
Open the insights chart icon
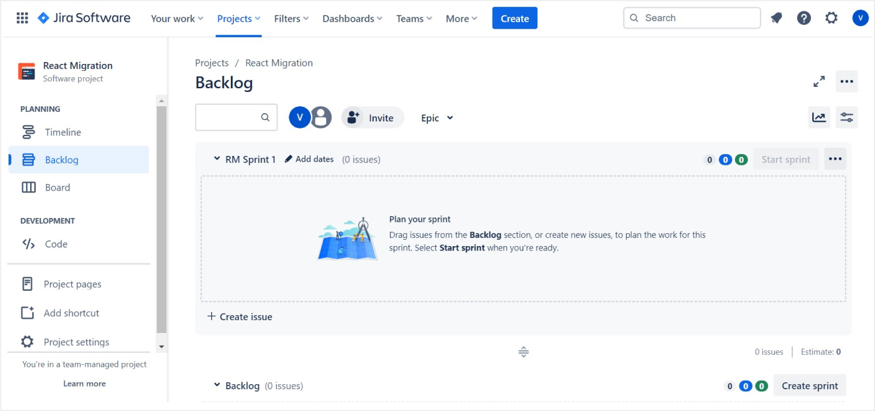point(819,118)
